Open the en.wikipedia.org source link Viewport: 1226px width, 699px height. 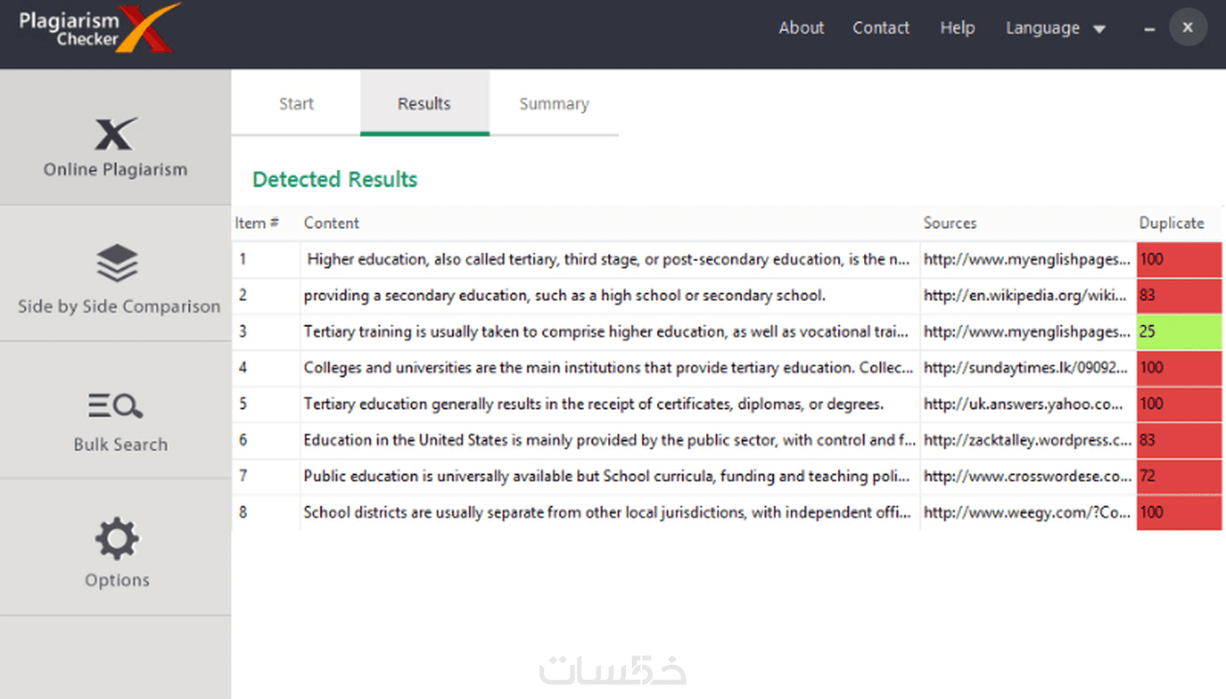pos(1025,295)
